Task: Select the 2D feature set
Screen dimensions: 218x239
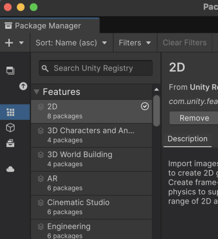Action: (x=91, y=111)
